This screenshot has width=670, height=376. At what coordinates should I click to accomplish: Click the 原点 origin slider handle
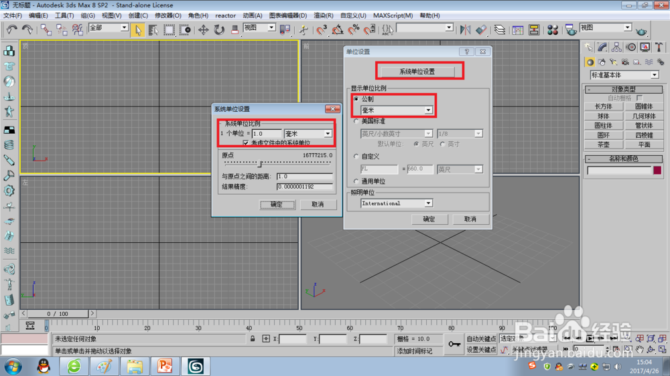259,163
